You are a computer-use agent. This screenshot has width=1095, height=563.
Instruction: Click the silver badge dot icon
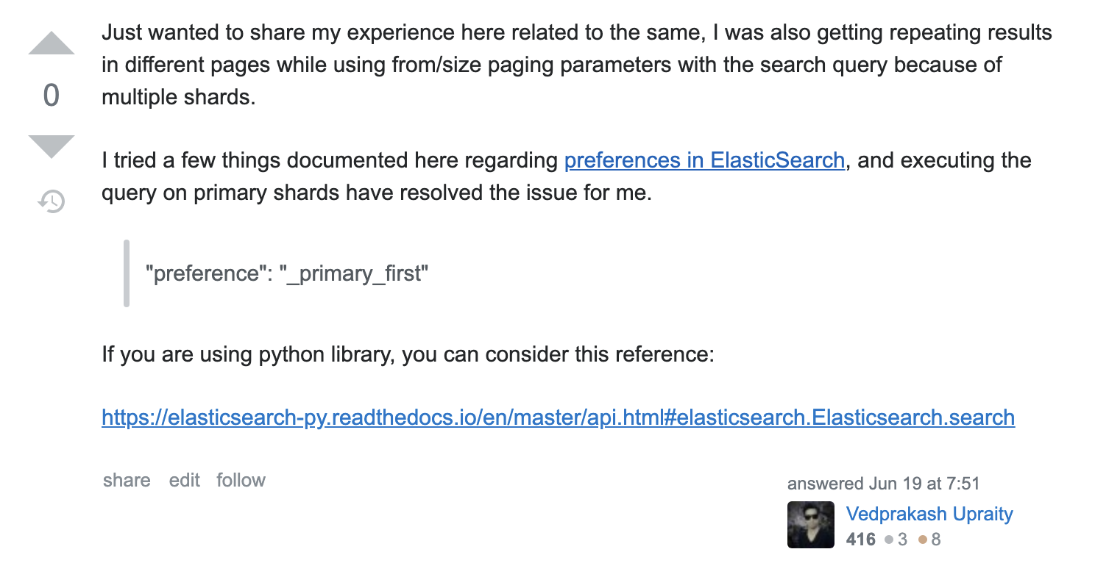[x=889, y=540]
